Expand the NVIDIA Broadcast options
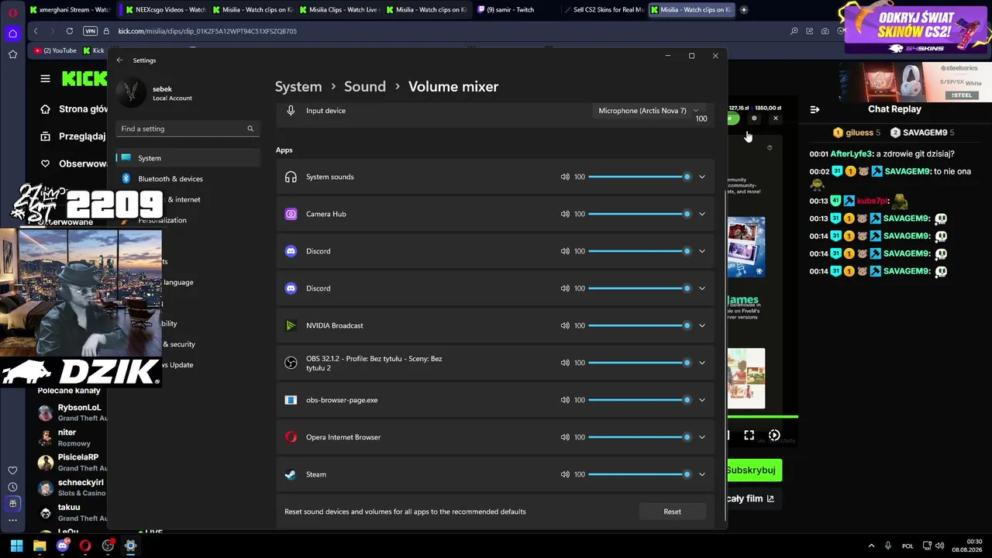This screenshot has height=558, width=992. [x=702, y=325]
